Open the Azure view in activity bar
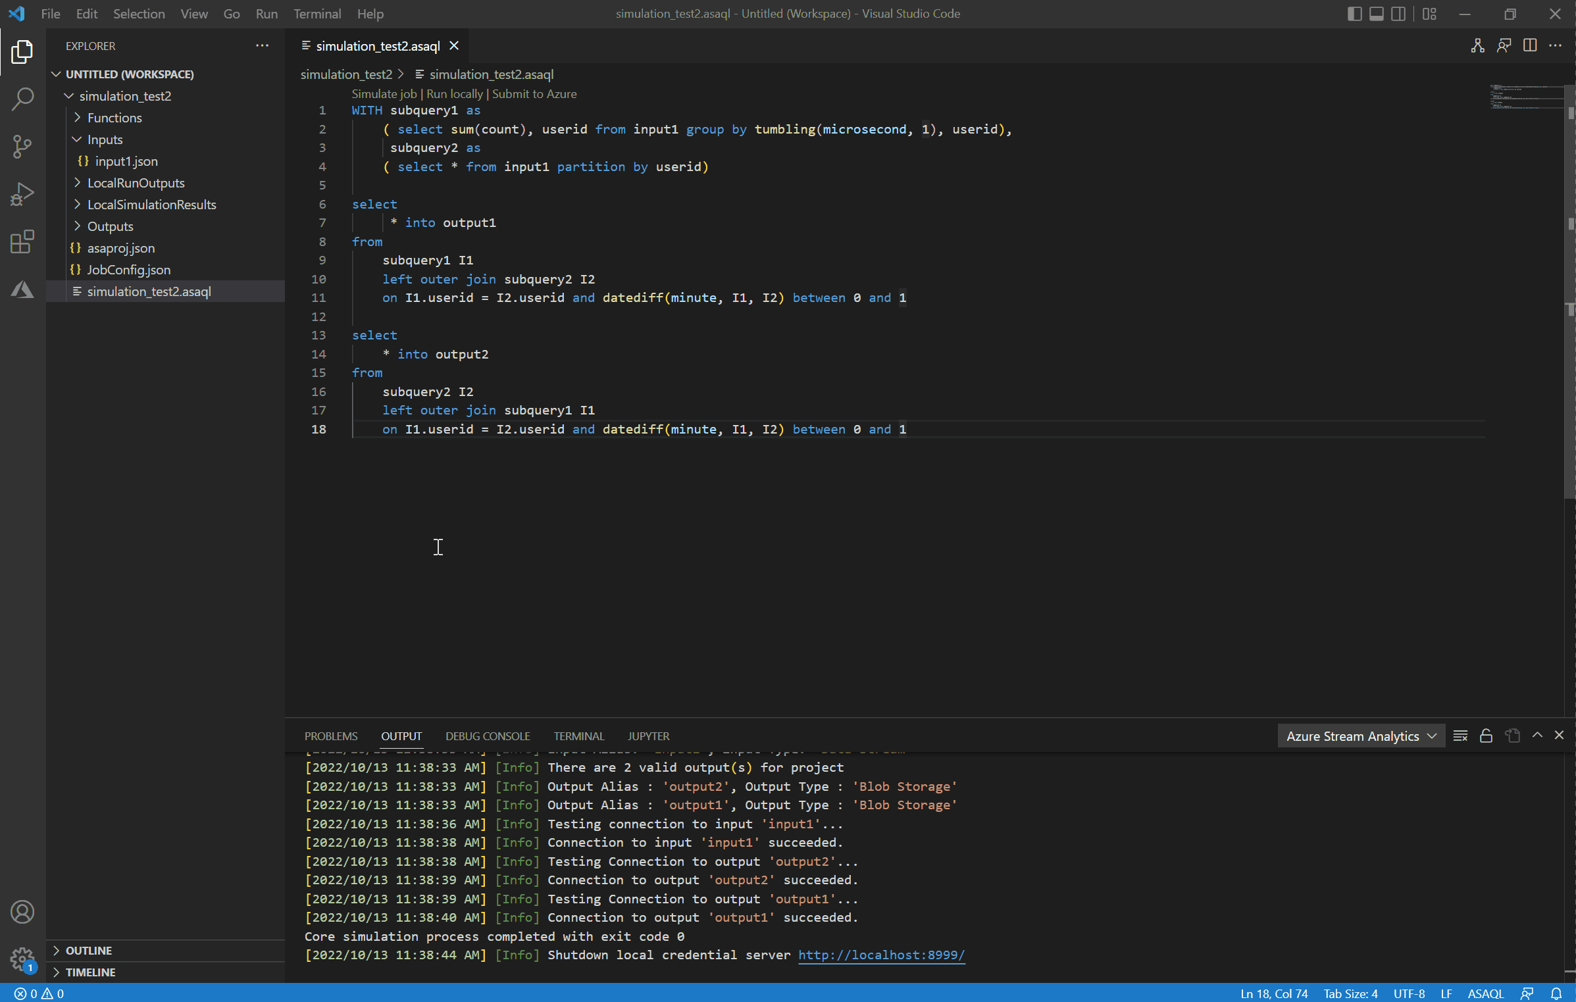The image size is (1576, 1002). 22,289
